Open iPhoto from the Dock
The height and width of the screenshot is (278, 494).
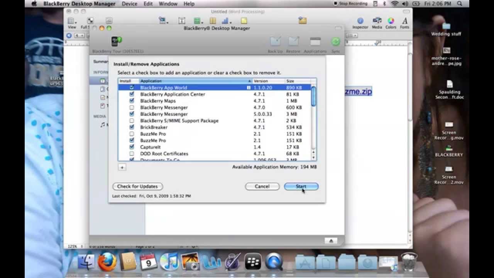pyautogui.click(x=190, y=262)
